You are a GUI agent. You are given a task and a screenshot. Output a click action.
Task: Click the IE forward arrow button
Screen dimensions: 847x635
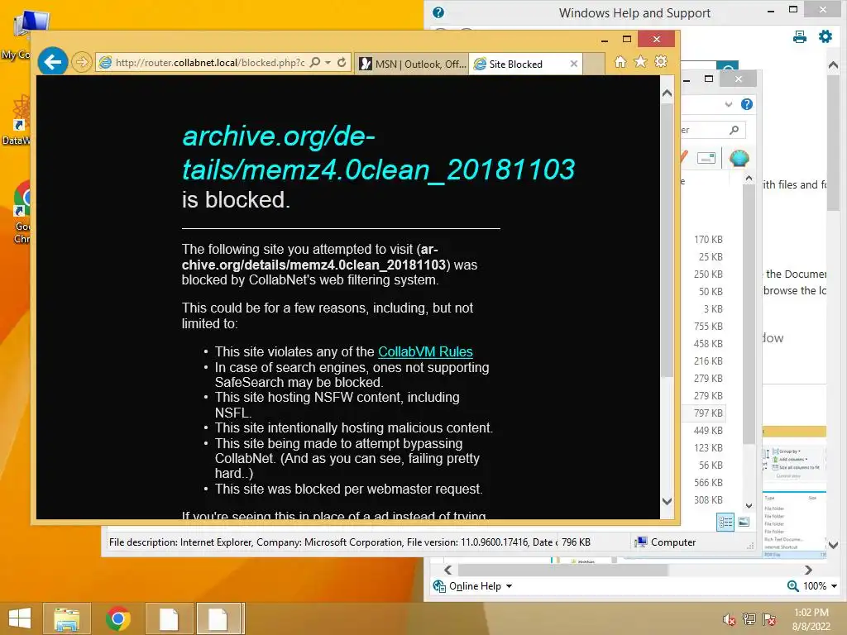82,63
